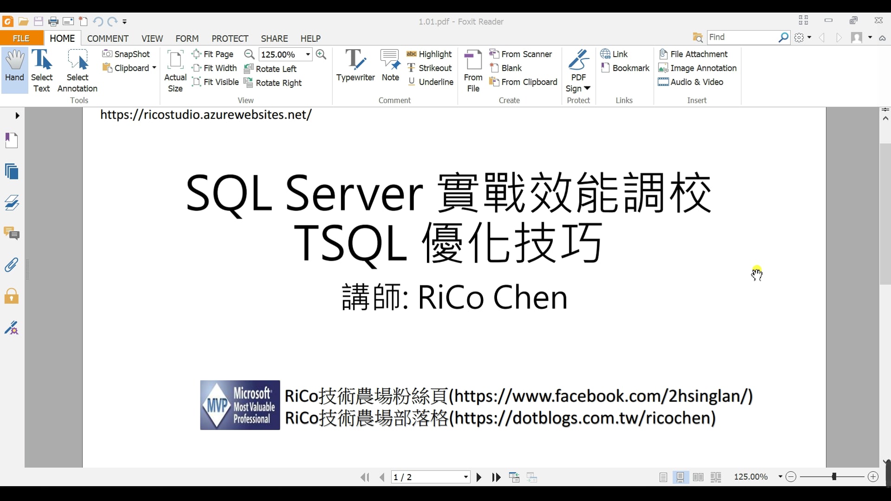Click the zoom in magnifier
The image size is (891, 501).
tap(321, 54)
